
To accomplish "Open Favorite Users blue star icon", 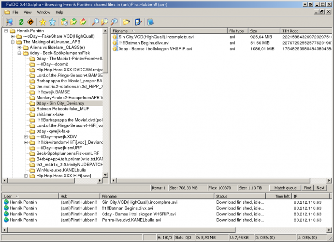I will (52, 22).
